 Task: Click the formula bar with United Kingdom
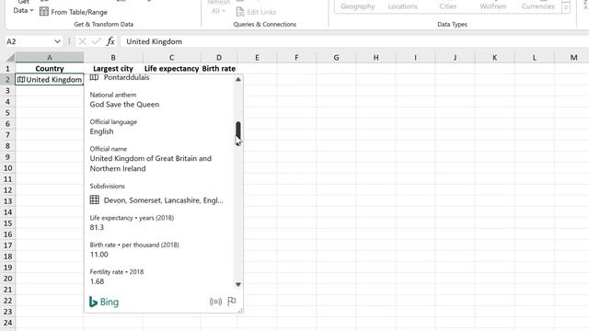tap(353, 41)
